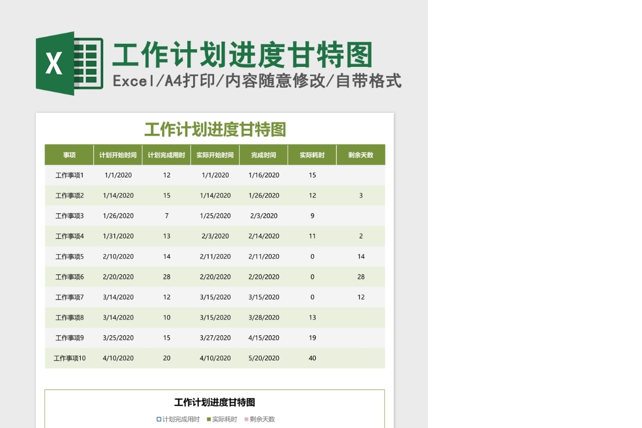Select the 工作事项4 row label
The height and width of the screenshot is (428, 642).
[x=70, y=236]
